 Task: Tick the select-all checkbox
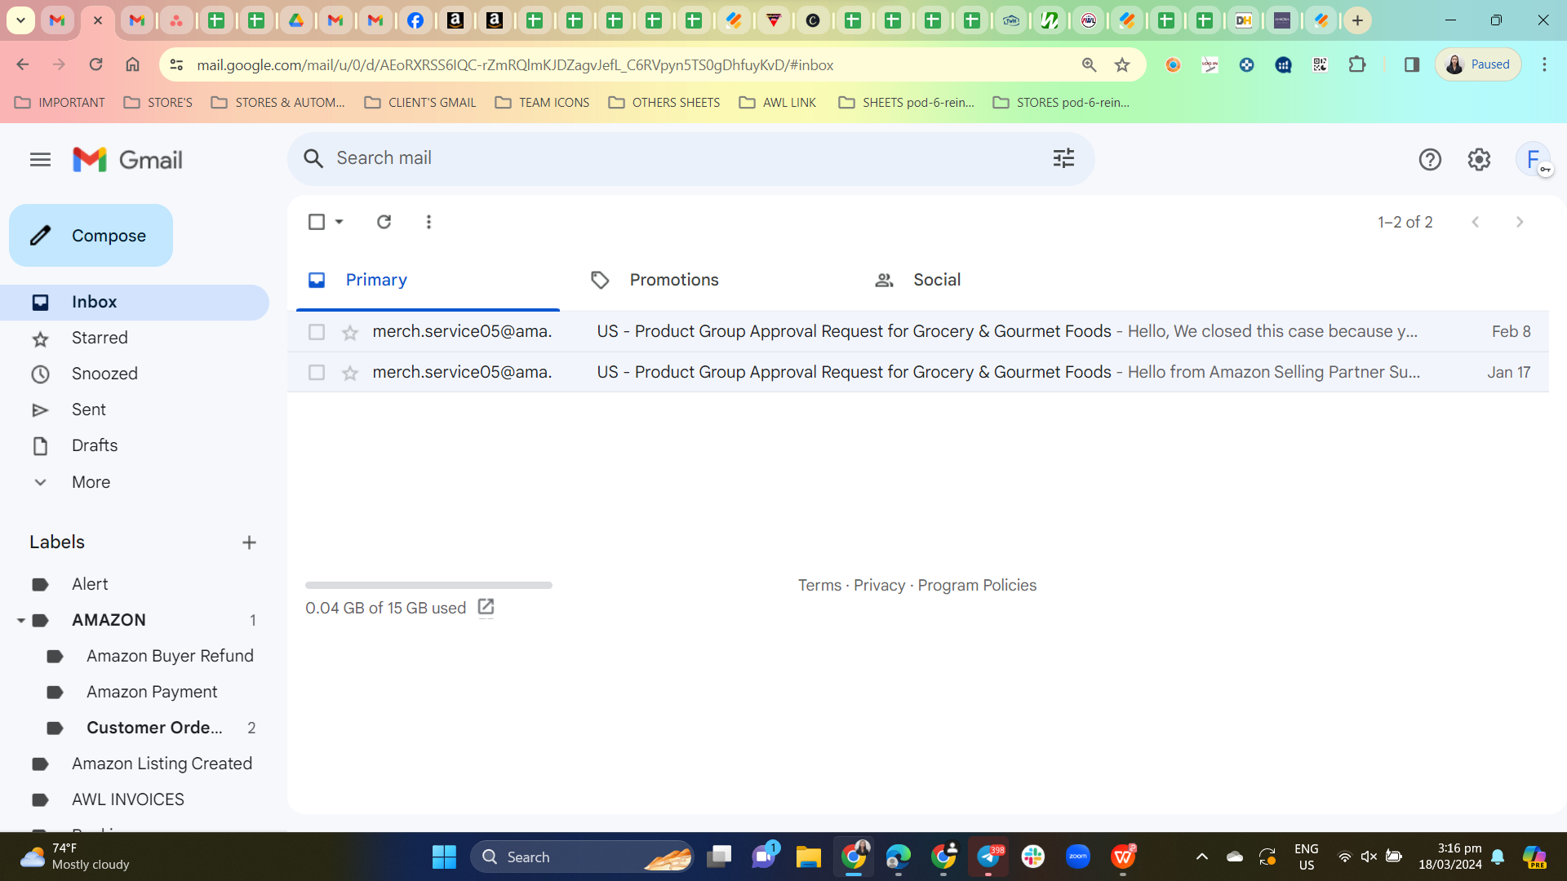pyautogui.click(x=317, y=222)
